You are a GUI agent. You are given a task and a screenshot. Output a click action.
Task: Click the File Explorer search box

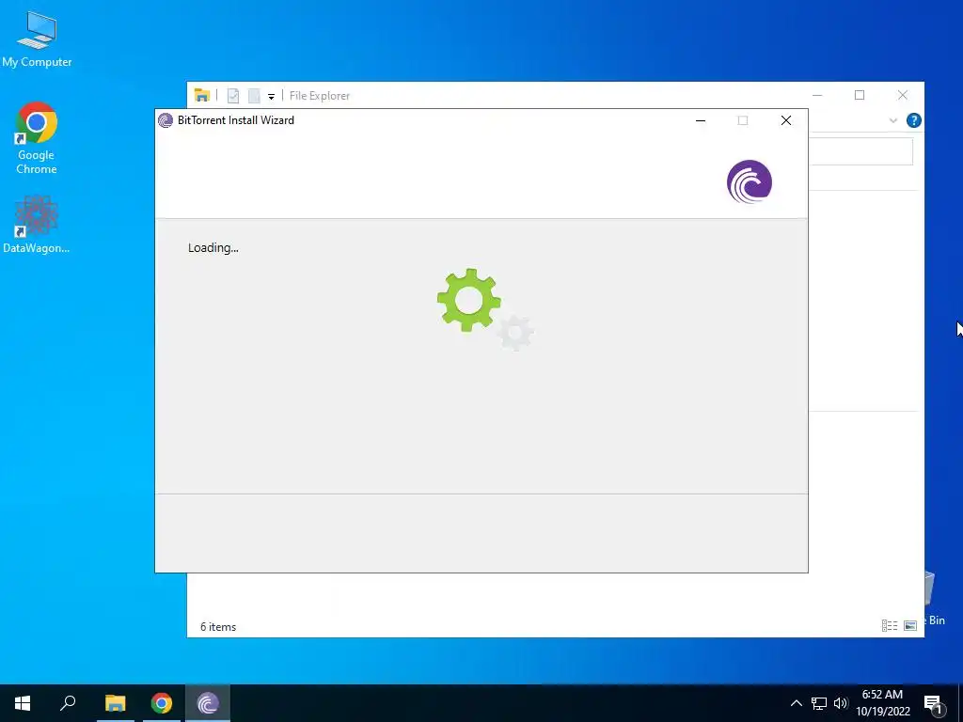coord(860,151)
